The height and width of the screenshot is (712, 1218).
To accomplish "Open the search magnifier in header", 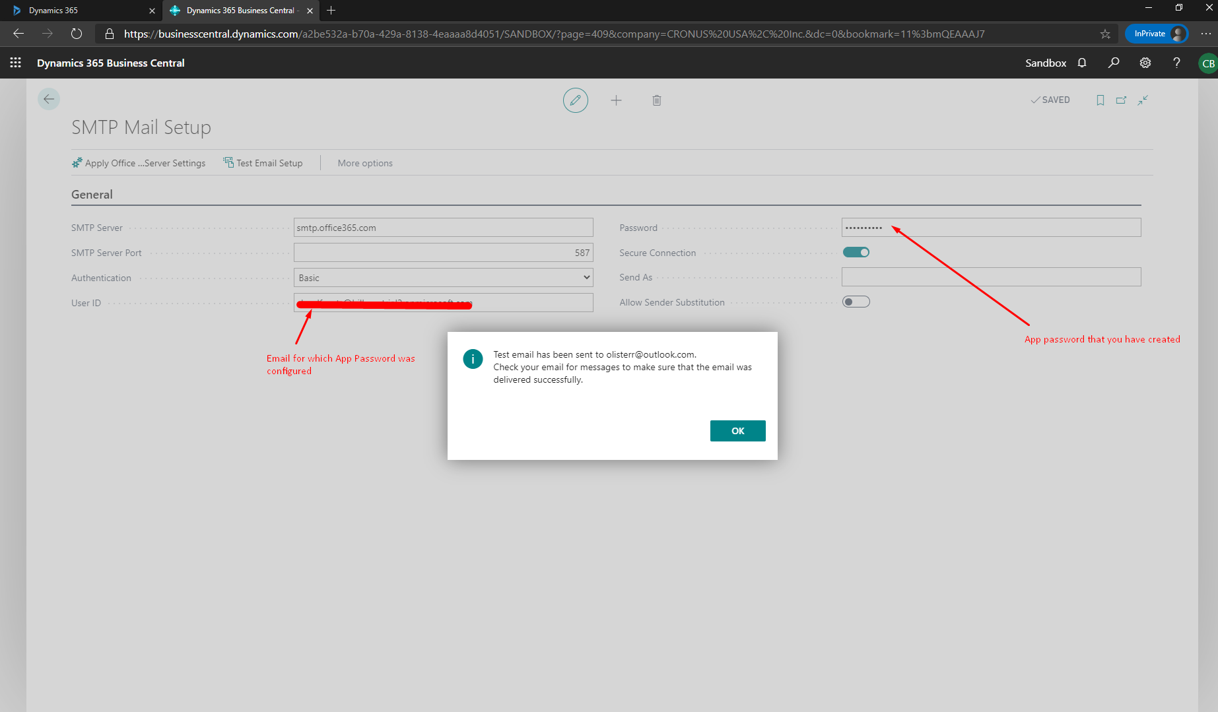I will click(1114, 63).
